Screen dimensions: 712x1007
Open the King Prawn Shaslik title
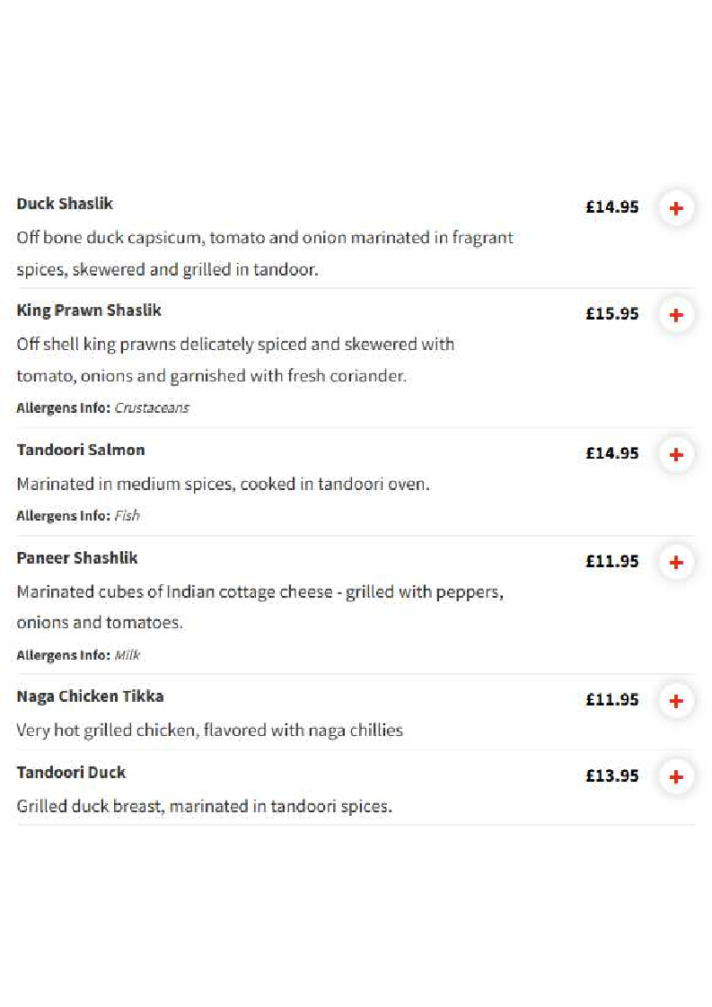(89, 311)
